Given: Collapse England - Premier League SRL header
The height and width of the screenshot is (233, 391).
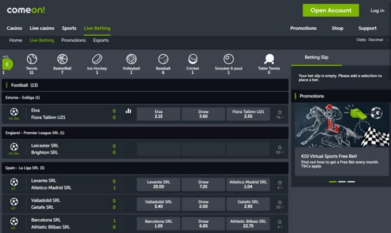Looking at the screenshot, I should (x=145, y=133).
